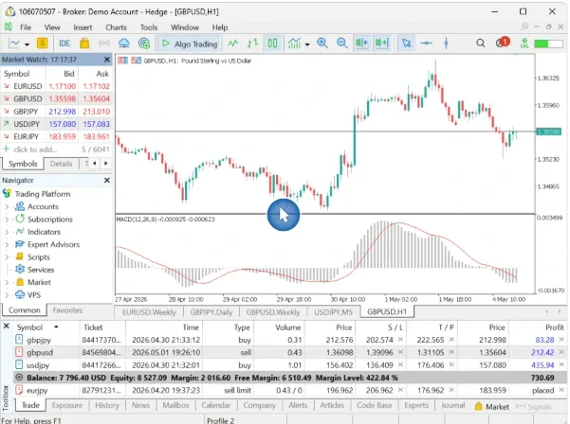Select the vertical line drawing tool
Screen dimensions: 570x424
tap(446, 44)
